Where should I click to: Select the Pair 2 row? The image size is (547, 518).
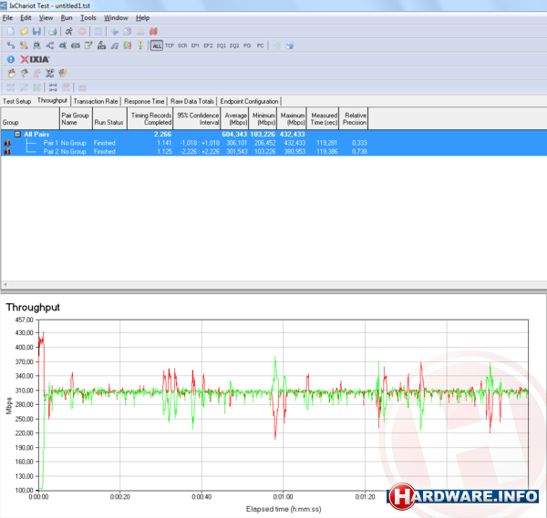point(273,151)
